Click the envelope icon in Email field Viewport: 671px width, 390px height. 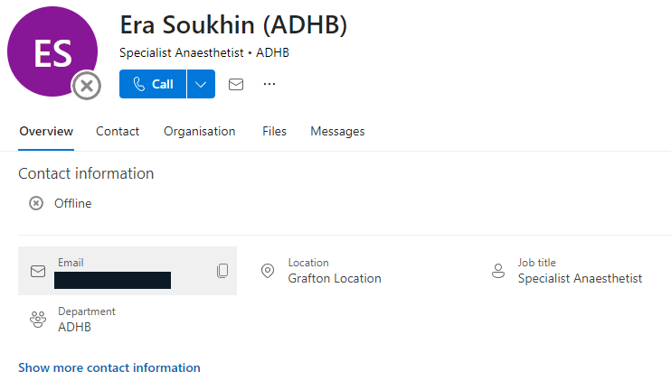(x=38, y=271)
